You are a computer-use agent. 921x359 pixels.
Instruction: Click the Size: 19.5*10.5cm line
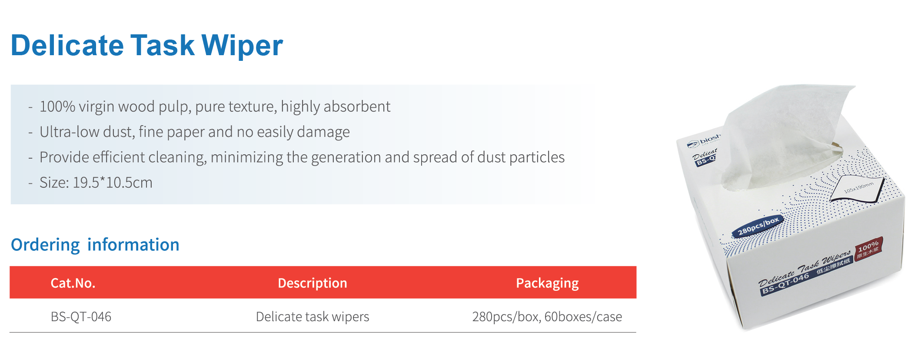pos(96,183)
